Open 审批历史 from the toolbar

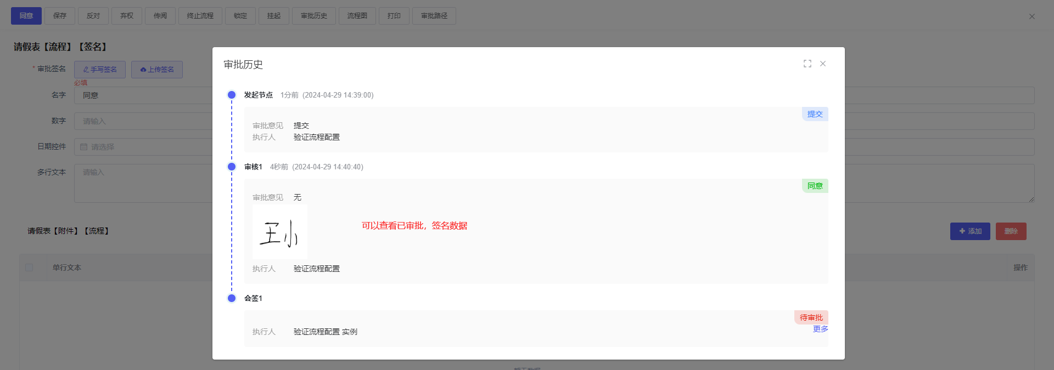click(313, 16)
